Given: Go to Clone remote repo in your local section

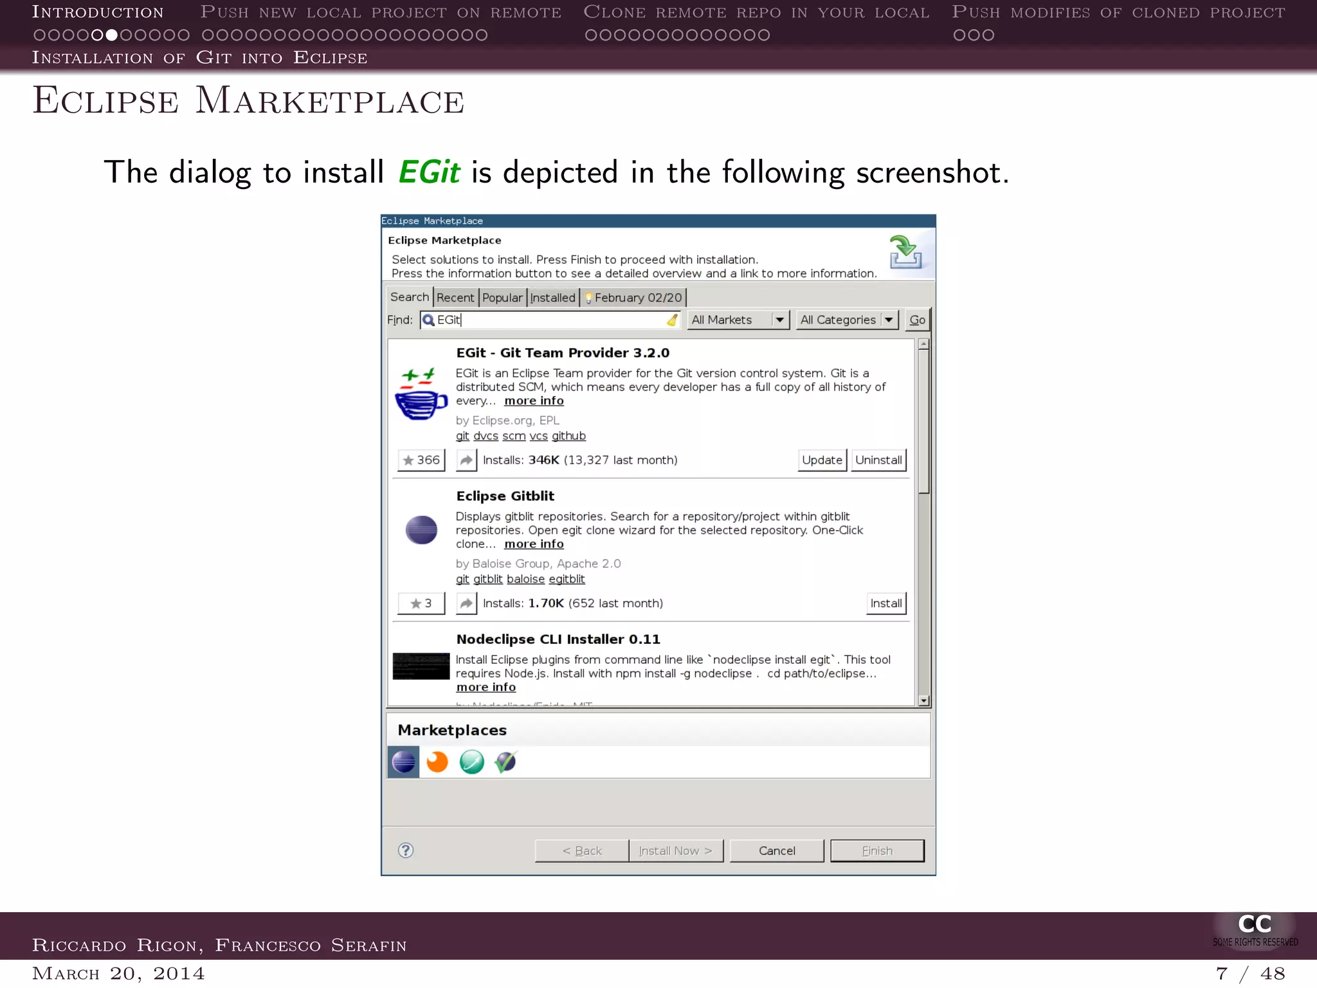Looking at the screenshot, I should [756, 12].
